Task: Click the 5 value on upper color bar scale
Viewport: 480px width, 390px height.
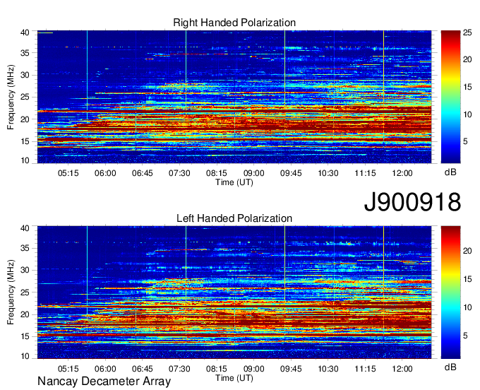Action: click(x=465, y=141)
